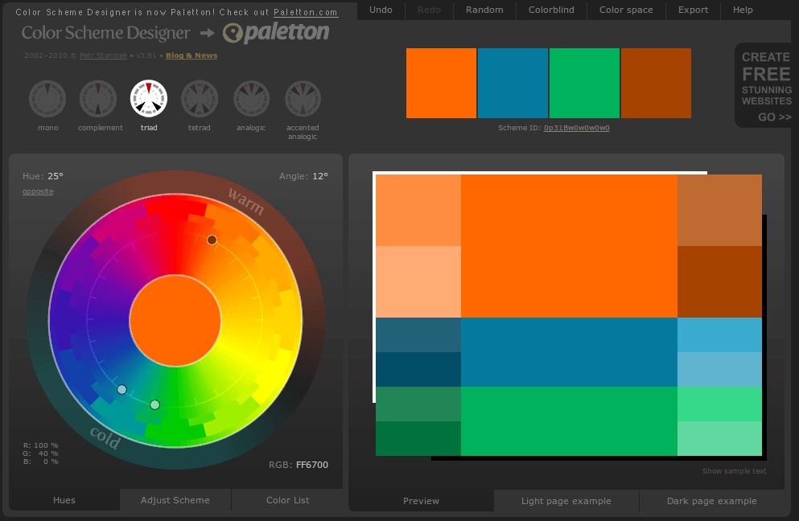Switch to the Preview tab
Screen dimensions: 799x521
(421, 501)
